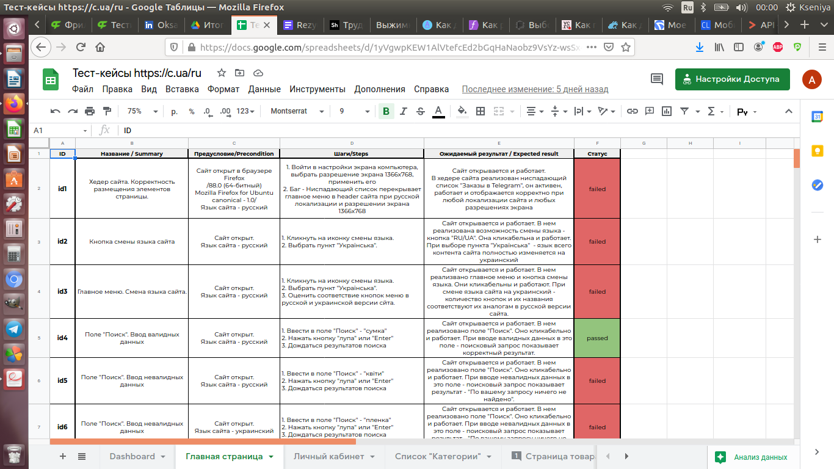834x469 pixels.
Task: Open the borders tool
Action: point(480,111)
